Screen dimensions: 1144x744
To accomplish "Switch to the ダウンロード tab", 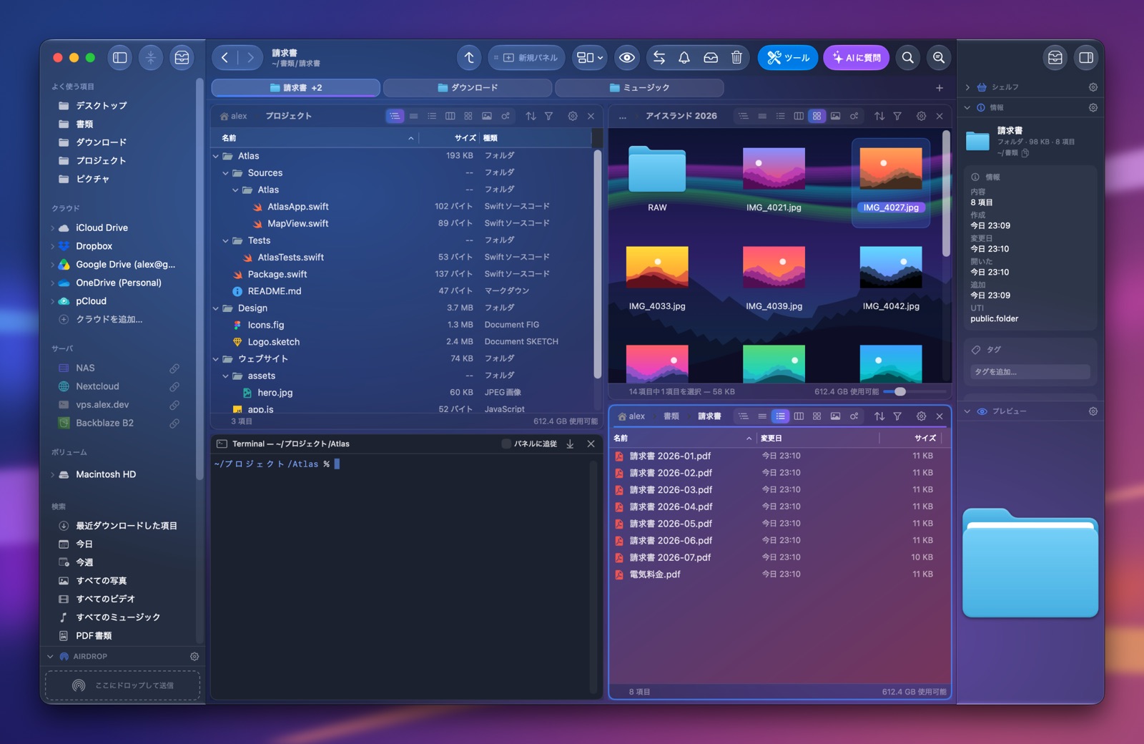I will click(x=468, y=88).
